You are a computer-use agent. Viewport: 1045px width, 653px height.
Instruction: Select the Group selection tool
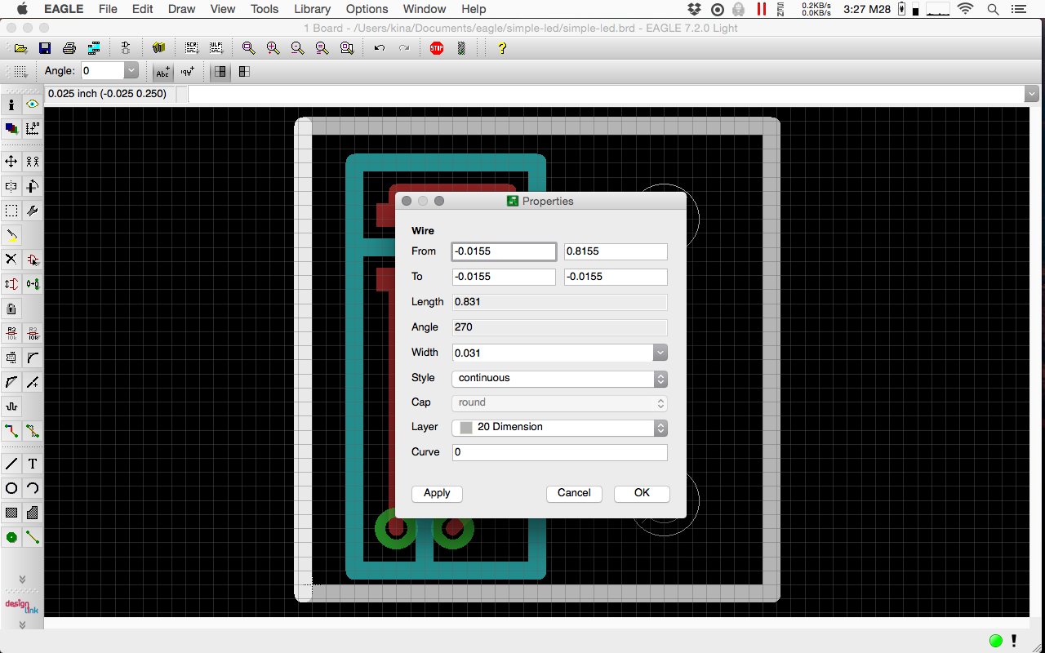pos(11,211)
